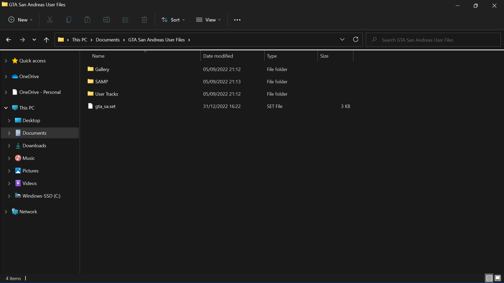This screenshot has height=283, width=504.
Task: Click the Copy icon in toolbar
Action: 69,20
